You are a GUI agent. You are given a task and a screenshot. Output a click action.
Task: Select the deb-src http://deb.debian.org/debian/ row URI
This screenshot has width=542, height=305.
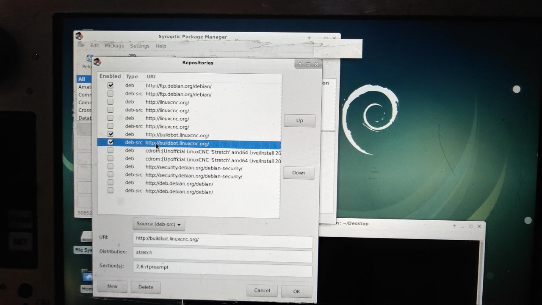tap(179, 191)
